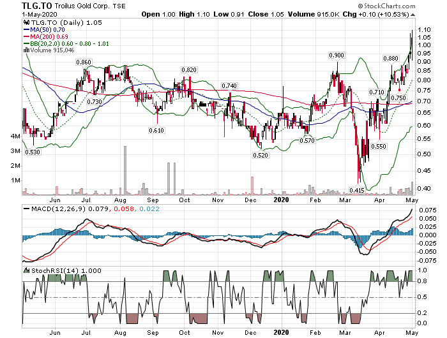Click the tallest August volume bar

tap(125, 170)
